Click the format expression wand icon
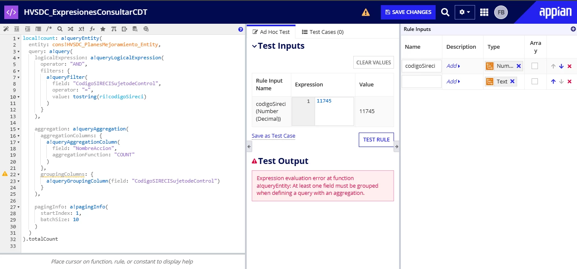 coord(6,29)
